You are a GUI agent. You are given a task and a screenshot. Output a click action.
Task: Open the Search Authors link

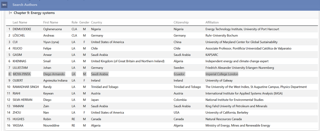25,5
